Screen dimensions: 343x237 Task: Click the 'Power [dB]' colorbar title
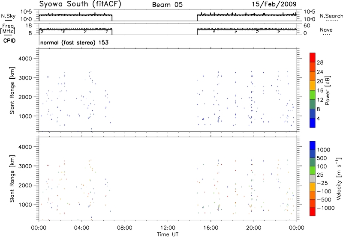point(327,90)
